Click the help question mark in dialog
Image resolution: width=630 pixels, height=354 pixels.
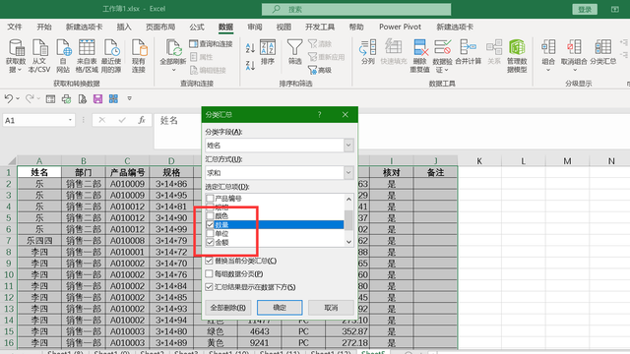(319, 115)
